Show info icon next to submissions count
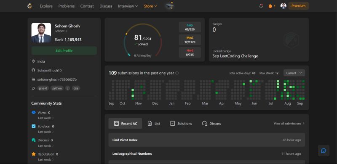 pyautogui.click(x=177, y=73)
